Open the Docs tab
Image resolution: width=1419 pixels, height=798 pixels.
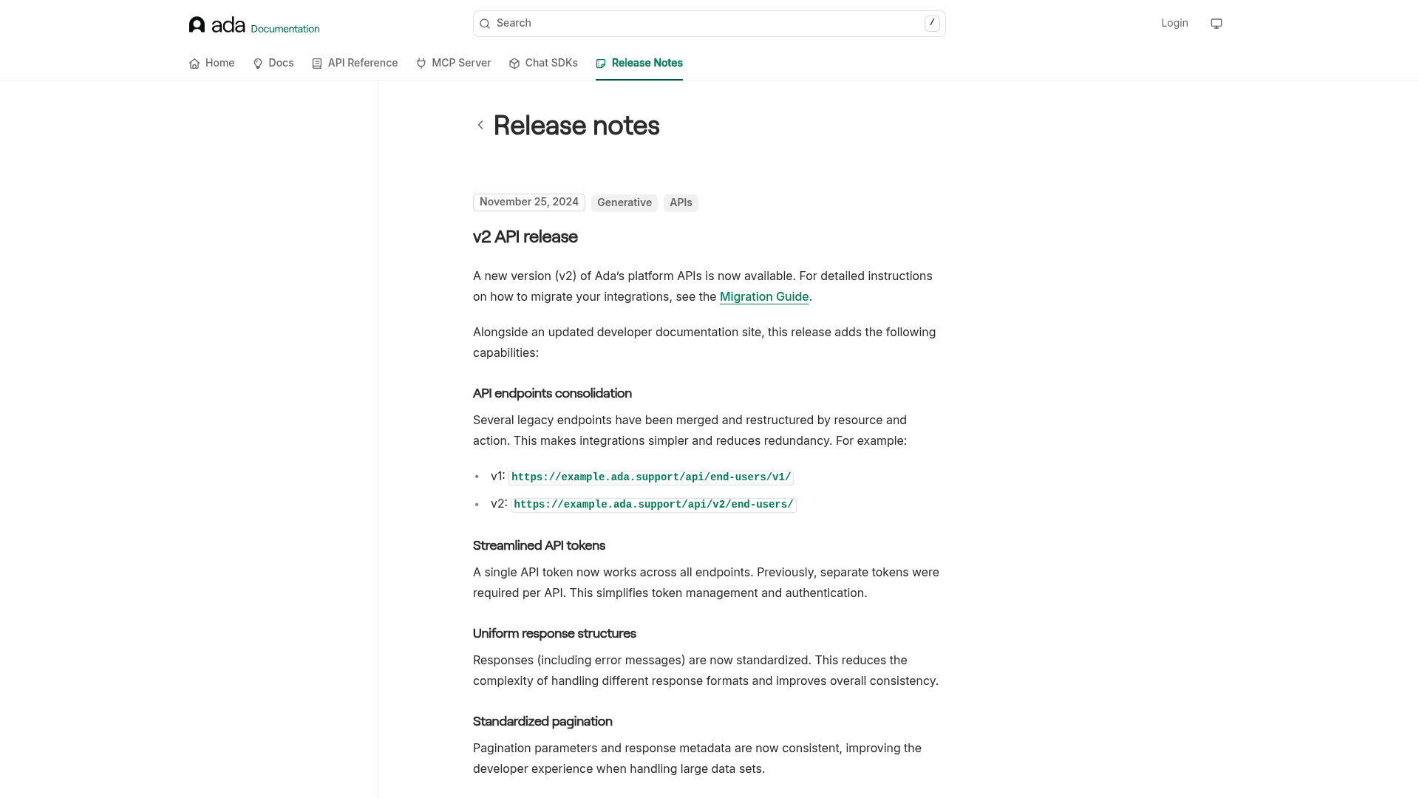pyautogui.click(x=273, y=64)
